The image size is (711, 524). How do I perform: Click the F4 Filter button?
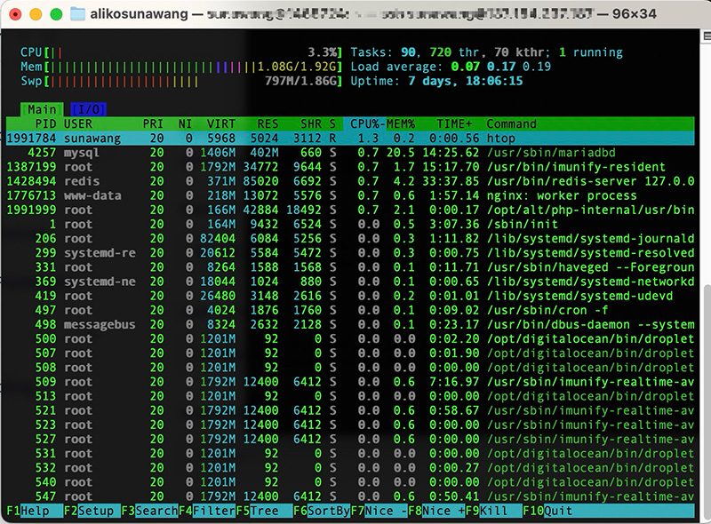pos(207,511)
